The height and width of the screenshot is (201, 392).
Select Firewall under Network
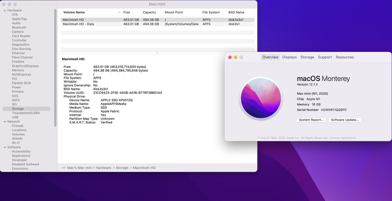18,126
